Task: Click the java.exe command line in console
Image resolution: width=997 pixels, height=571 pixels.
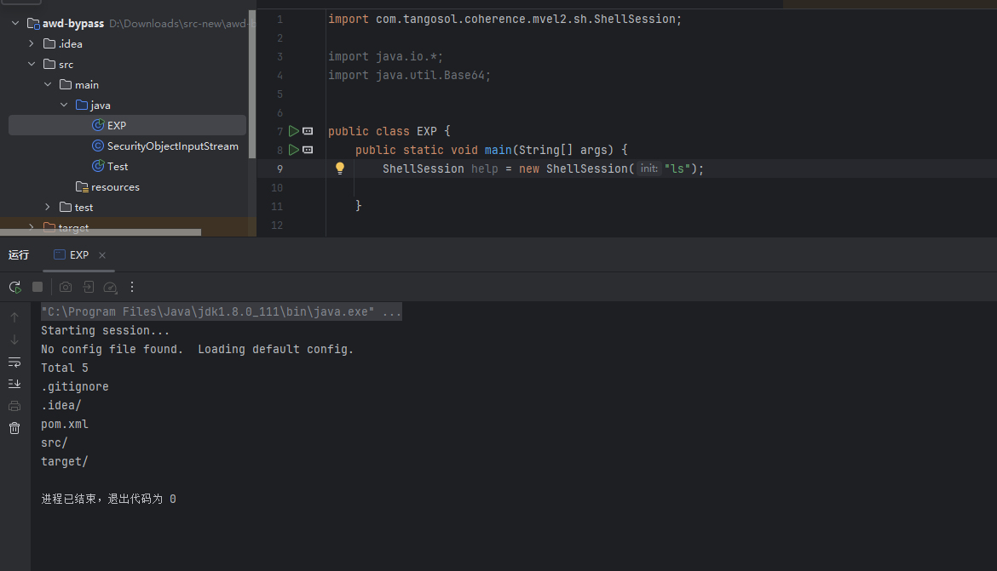Action: pyautogui.click(x=221, y=311)
